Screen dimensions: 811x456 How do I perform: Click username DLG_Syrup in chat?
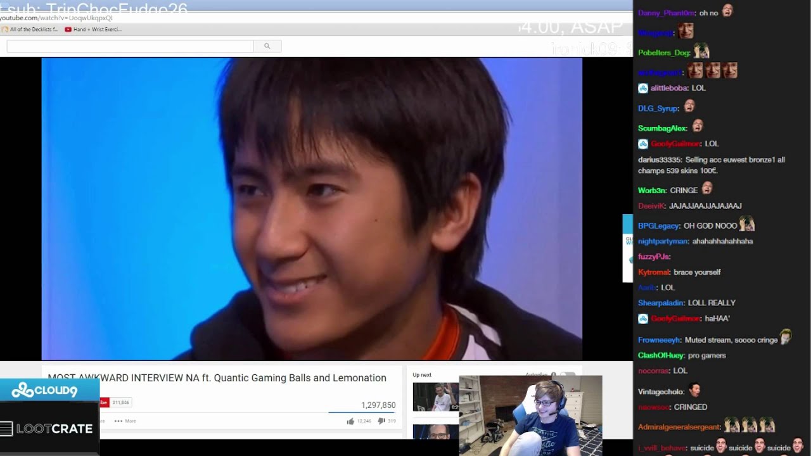[x=658, y=108]
